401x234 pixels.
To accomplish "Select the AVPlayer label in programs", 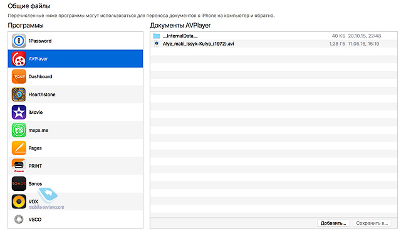I will coord(38,59).
